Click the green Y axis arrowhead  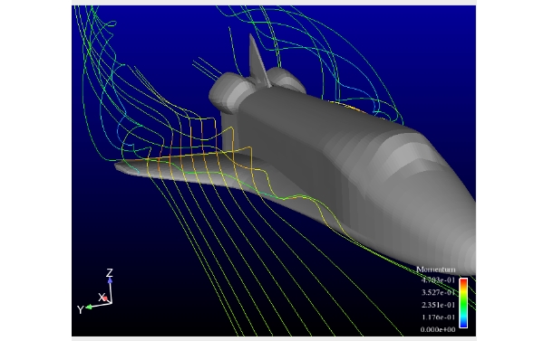pos(89,307)
